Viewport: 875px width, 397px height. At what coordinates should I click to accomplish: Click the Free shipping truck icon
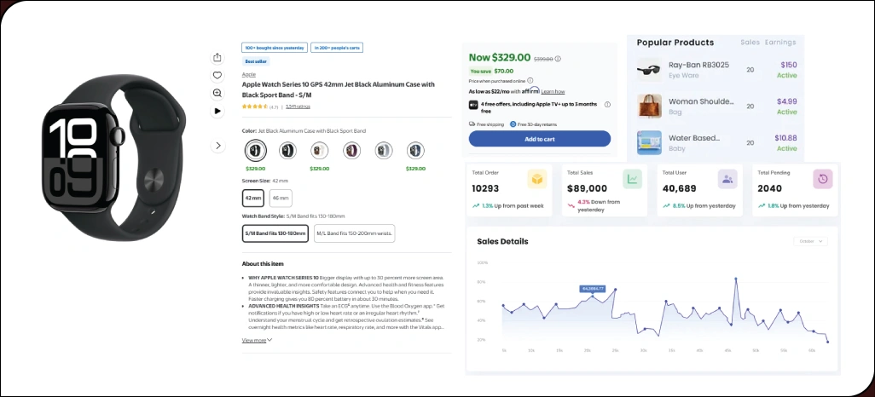pos(472,124)
